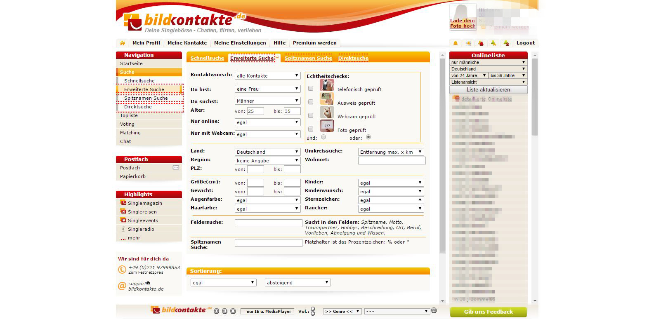Image resolution: width=654 pixels, height=319 pixels.
Task: Open the Land dropdown set to Deutschland
Action: (x=268, y=152)
